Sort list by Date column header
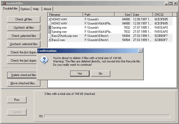This screenshot has height=124, width=179. coord(142,15)
